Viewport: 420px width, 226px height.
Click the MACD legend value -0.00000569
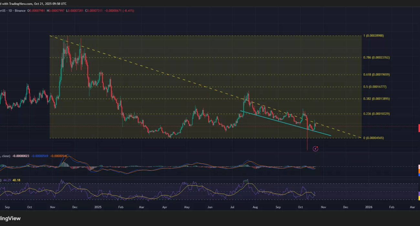(40, 156)
